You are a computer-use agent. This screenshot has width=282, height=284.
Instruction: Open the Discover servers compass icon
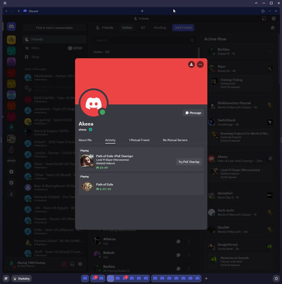pyautogui.click(x=11, y=183)
